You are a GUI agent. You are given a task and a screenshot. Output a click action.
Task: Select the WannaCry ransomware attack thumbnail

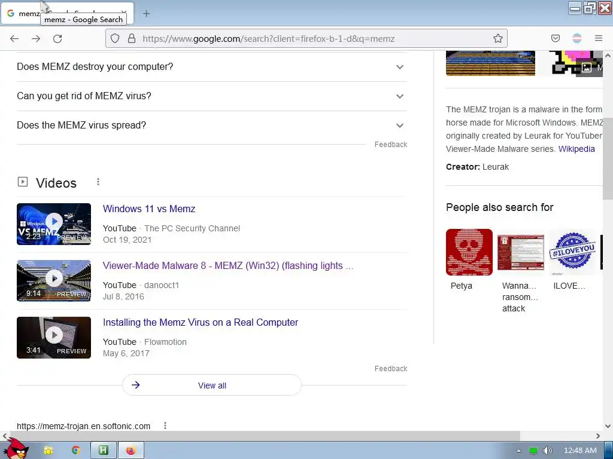point(521,252)
